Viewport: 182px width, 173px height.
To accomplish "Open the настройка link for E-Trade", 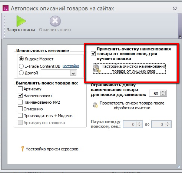I will tap(71, 66).
